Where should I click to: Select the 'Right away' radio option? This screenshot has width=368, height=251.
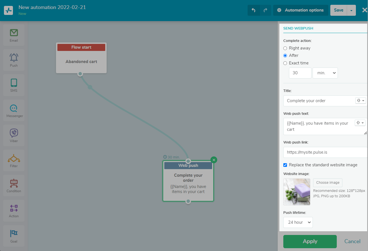point(285,48)
